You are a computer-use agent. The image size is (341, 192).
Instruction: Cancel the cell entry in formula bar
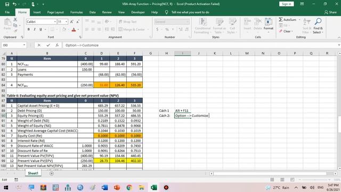pyautogui.click(x=39, y=45)
